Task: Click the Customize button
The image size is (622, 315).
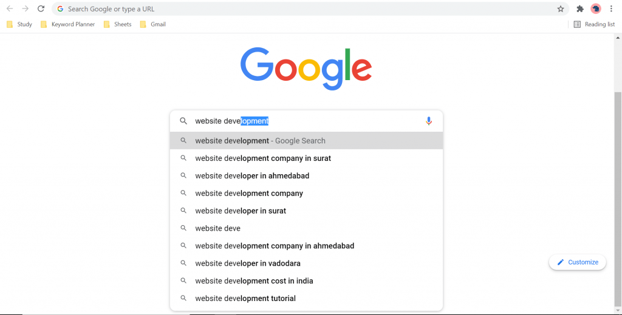Action: [578, 262]
